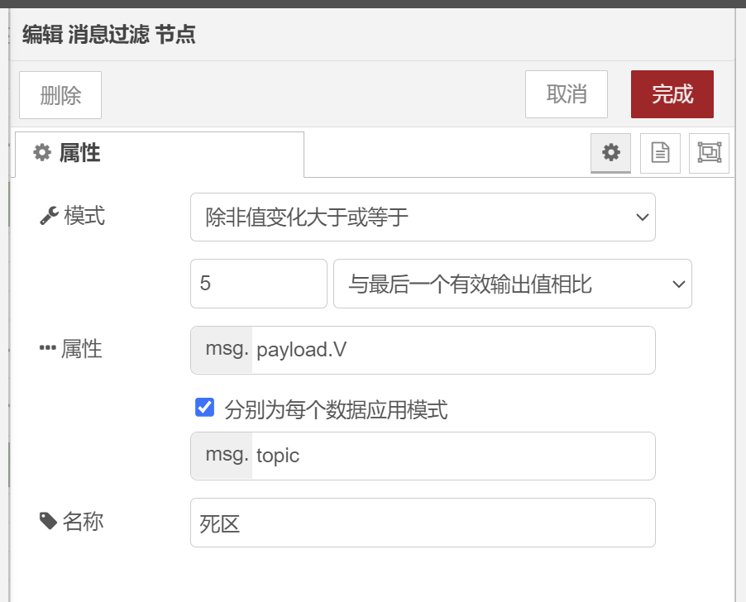Open node description document icon
The width and height of the screenshot is (746, 602).
(660, 153)
